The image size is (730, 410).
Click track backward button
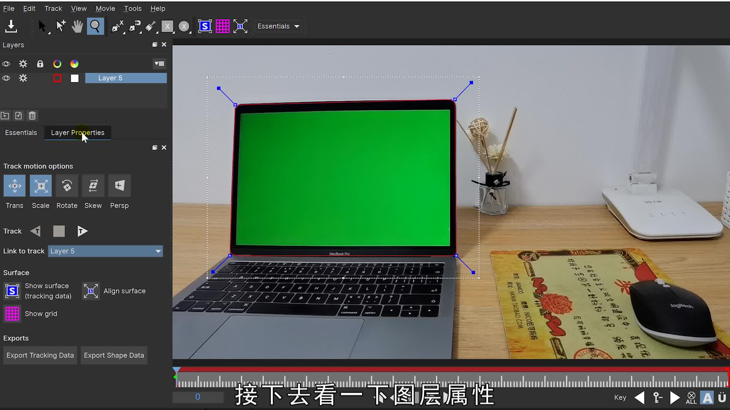(36, 231)
